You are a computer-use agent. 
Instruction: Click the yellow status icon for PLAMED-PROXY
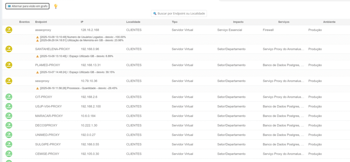tap(9, 65)
